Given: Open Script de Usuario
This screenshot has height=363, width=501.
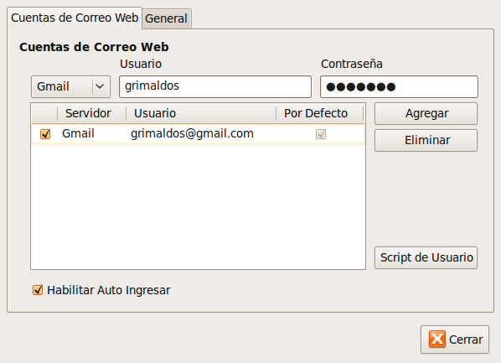Looking at the screenshot, I should pos(426,257).
